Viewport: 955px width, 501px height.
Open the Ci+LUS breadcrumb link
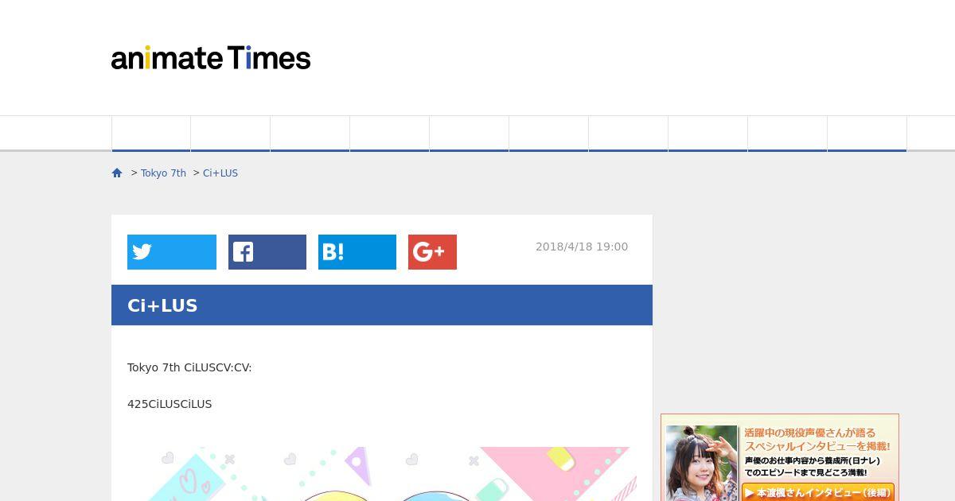click(220, 173)
